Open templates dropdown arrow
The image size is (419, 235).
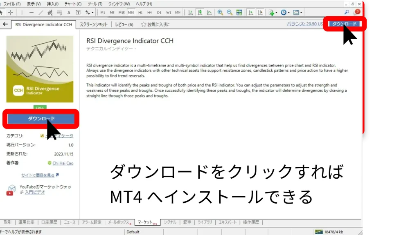[301, 13]
